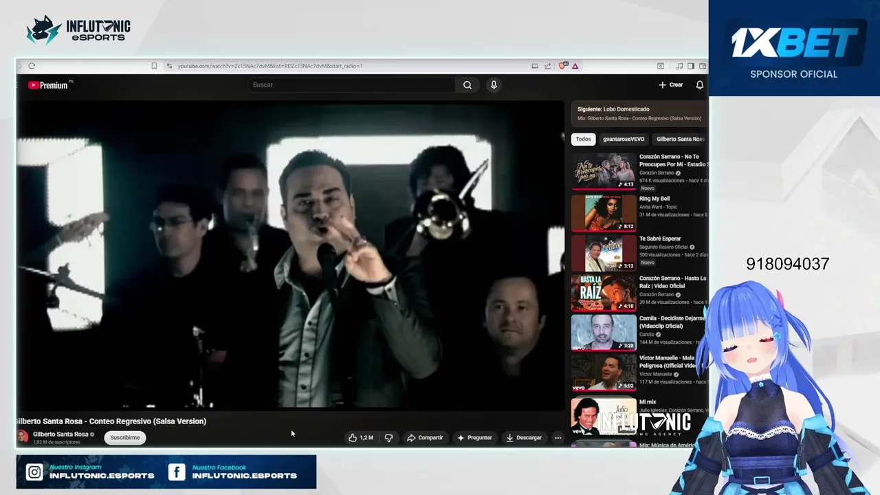The image size is (880, 495).
Task: Click the 918094037 number text
Action: click(788, 264)
